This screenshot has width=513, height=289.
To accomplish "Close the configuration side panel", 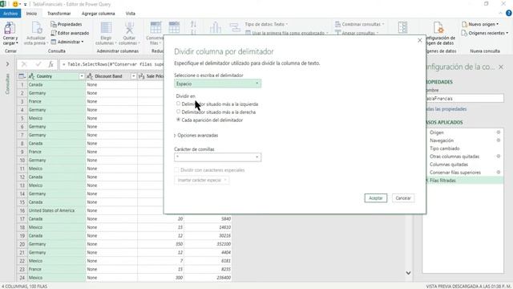I will click(501, 67).
